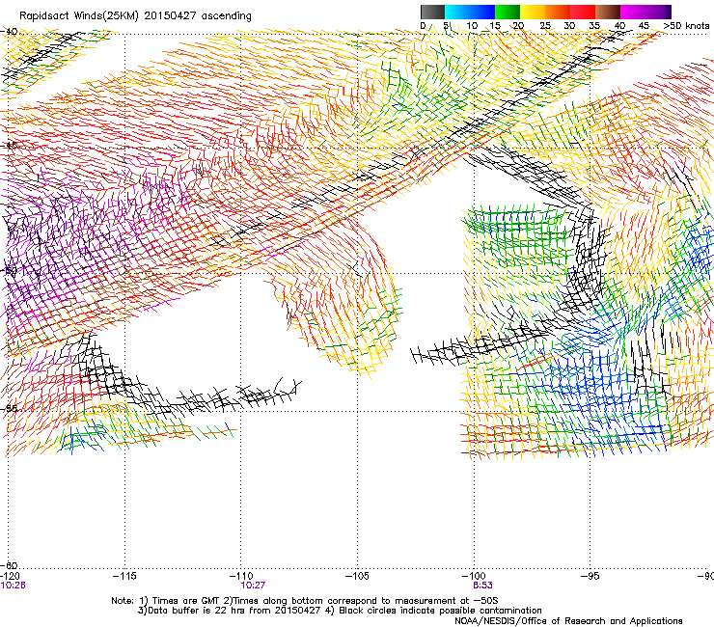Screen dimensions: 714x627
Task: Click the green 15-20 knots color bar segment
Action: click(508, 13)
